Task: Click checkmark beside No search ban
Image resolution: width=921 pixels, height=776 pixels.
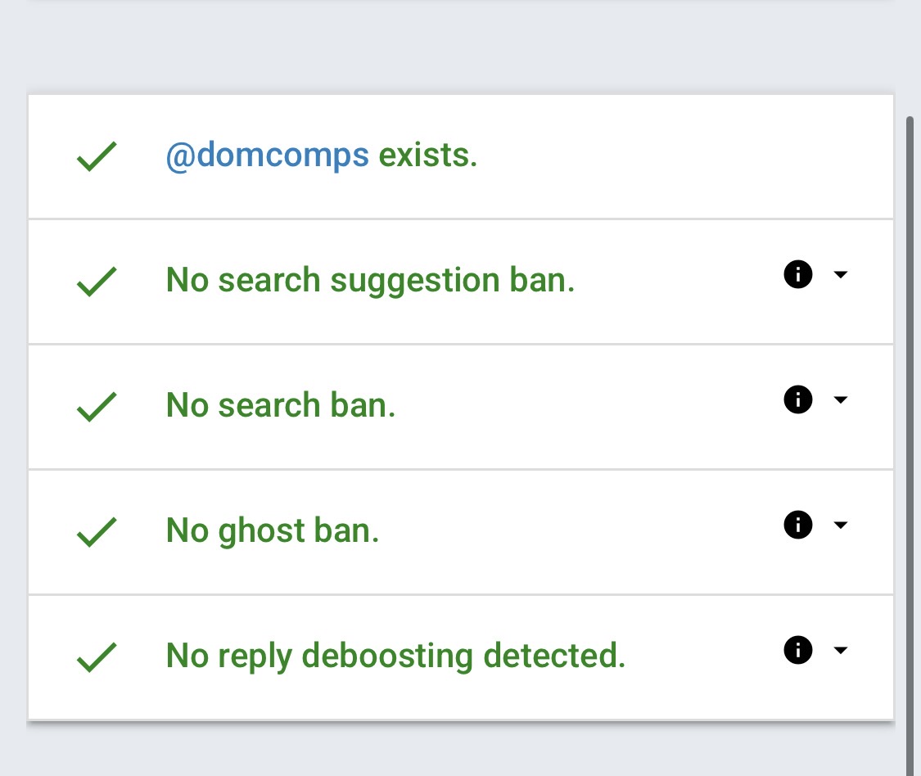Action: 97,407
